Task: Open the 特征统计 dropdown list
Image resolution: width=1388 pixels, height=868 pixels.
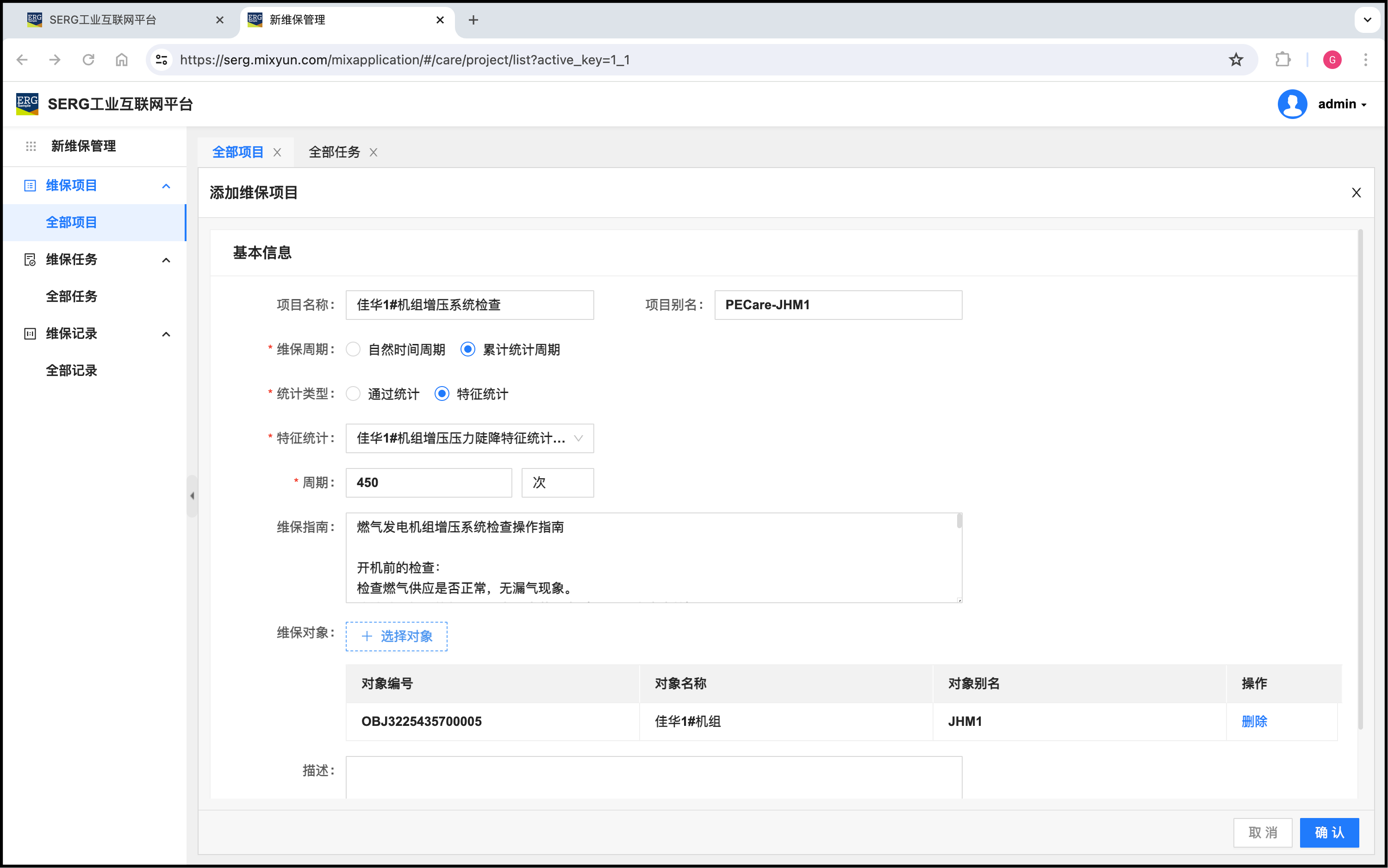Action: click(x=469, y=438)
